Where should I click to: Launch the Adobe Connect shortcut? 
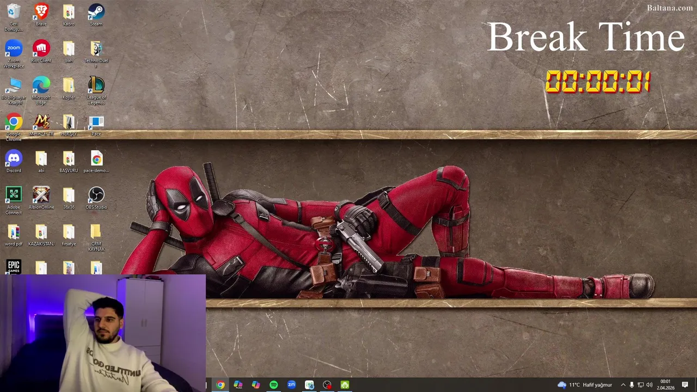coord(14,201)
